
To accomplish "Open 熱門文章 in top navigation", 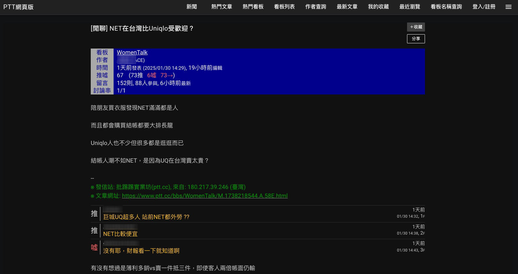I will tap(222, 7).
